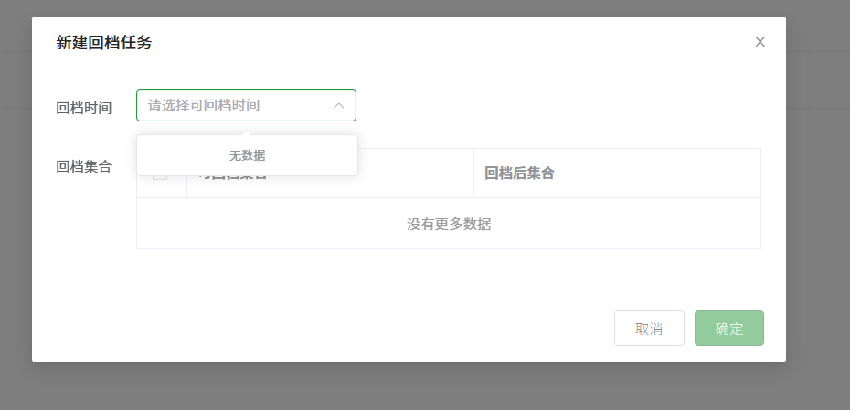Viewport: 850px width, 410px height.
Task: Click the 没有更多数据 empty table message
Action: coord(449,224)
